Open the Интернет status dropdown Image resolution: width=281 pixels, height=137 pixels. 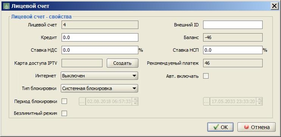pyautogui.click(x=99, y=76)
